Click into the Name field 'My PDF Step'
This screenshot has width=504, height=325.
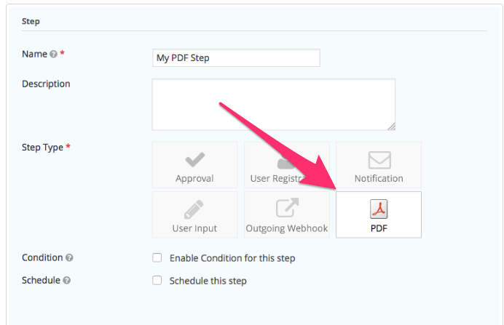tap(236, 57)
